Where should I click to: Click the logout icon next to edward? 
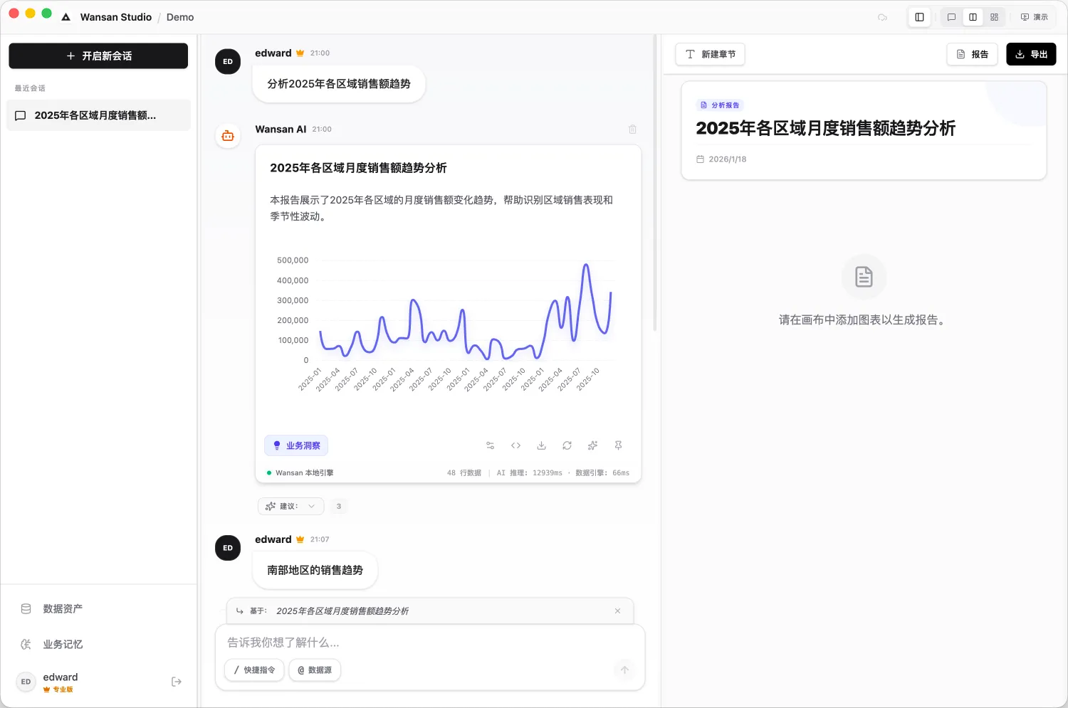coord(176,681)
